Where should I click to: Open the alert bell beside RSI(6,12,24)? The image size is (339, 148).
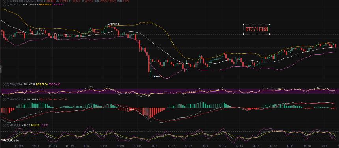(8, 84)
